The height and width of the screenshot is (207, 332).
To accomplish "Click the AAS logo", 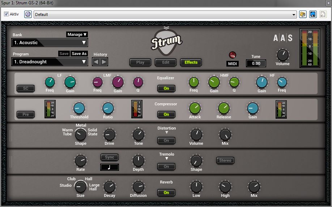I will [283, 38].
